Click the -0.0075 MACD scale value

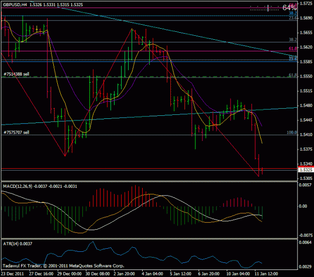pos(305,235)
